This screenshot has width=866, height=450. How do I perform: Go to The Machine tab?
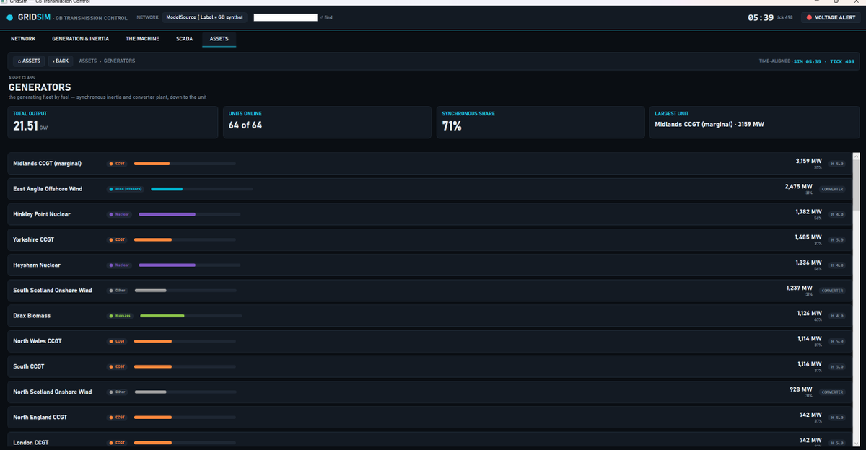[x=142, y=39]
